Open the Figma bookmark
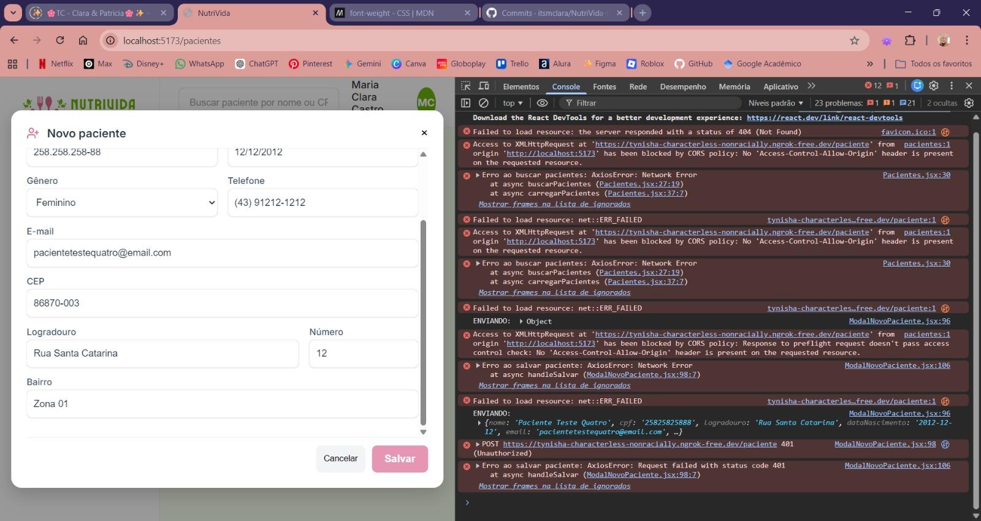The image size is (981, 521). 599,64
